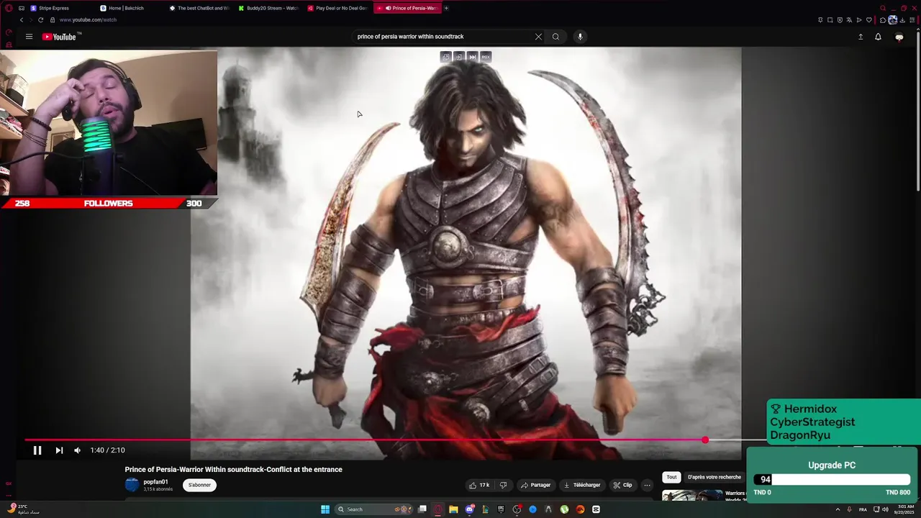This screenshot has width=921, height=518.
Task: Click the Windows taskbar Search box
Action: [x=374, y=509]
